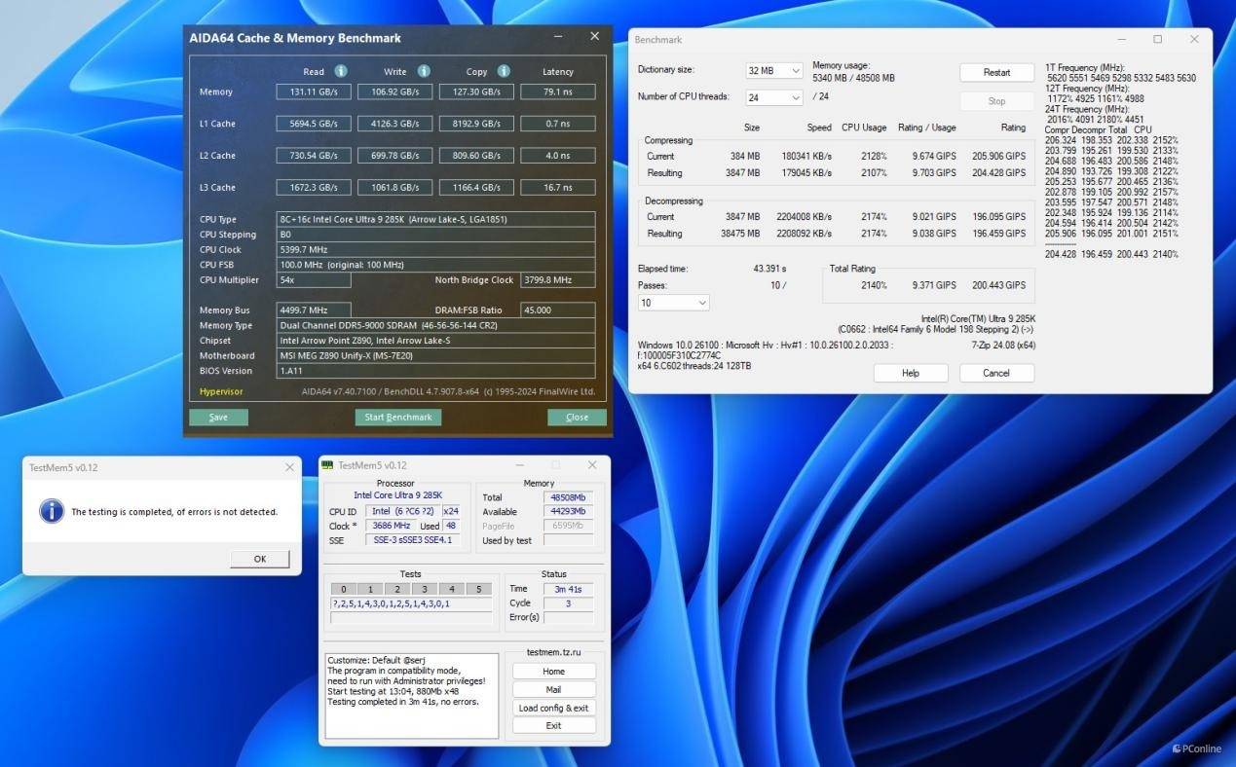Click the Mail button in TestMem5
Screen dimensions: 1236x767
[x=553, y=689]
